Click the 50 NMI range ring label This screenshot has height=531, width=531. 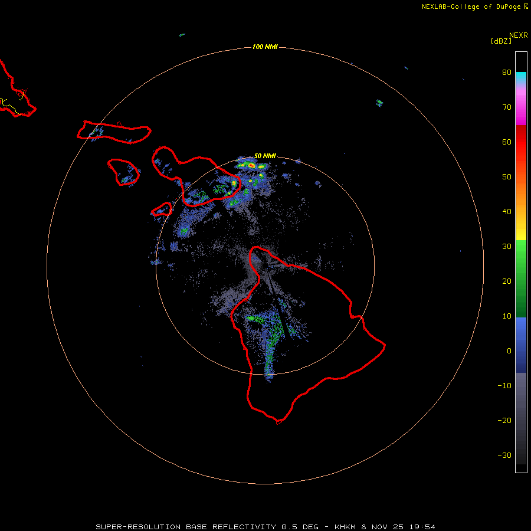(x=265, y=156)
